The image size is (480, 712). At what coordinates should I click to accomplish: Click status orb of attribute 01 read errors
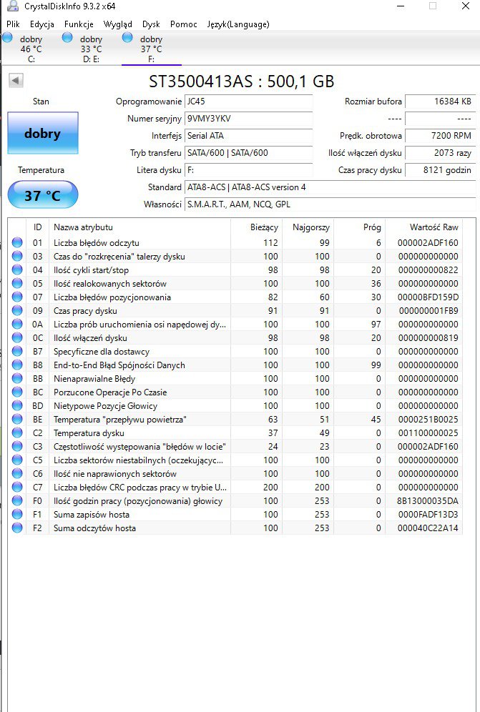pos(17,242)
